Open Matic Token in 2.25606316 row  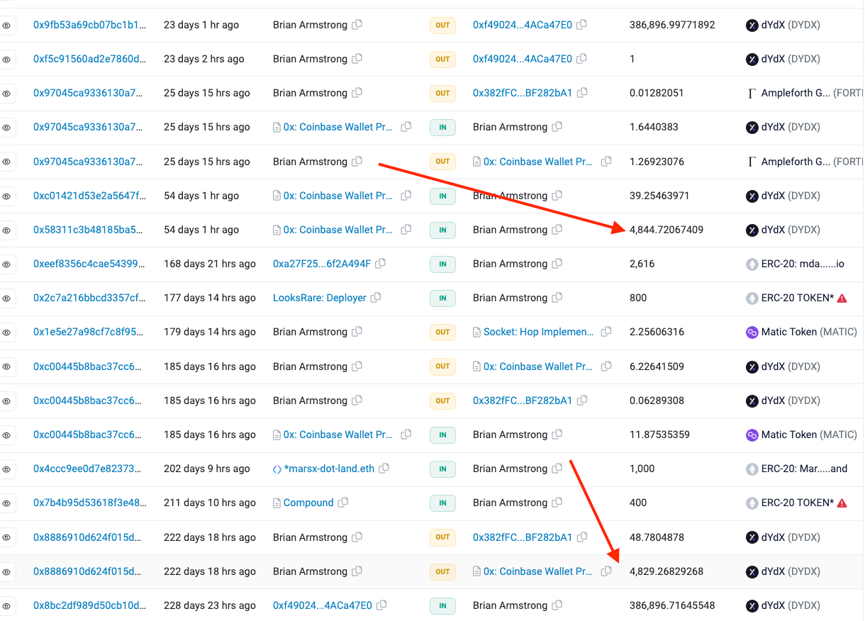click(x=809, y=332)
